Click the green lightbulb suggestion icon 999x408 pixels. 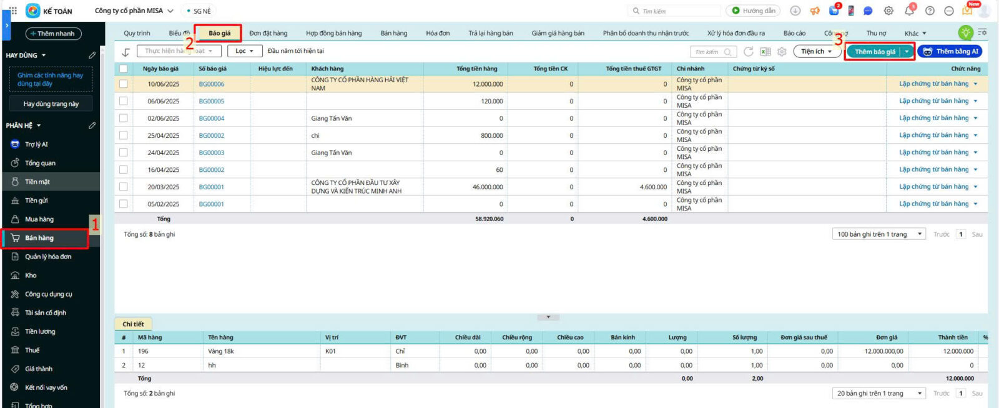coord(965,32)
